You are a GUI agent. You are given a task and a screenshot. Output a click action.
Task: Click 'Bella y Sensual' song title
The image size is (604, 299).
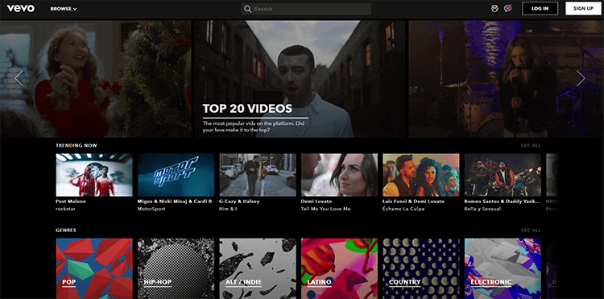pos(482,209)
